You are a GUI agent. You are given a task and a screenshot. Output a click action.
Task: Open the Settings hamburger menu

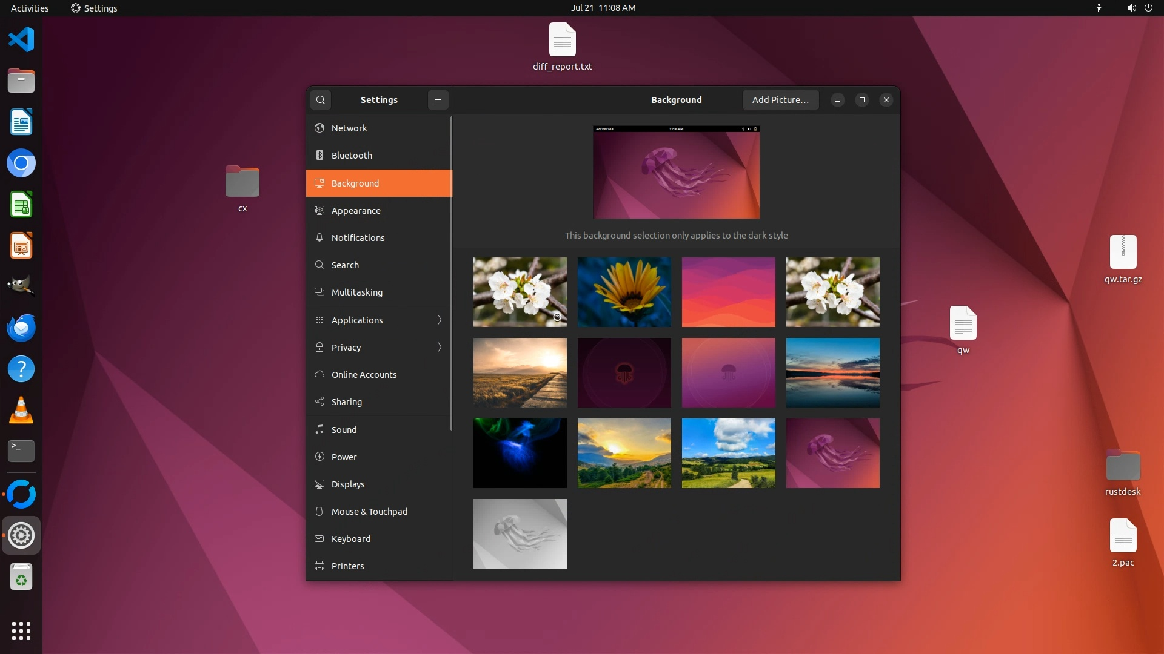coord(438,100)
